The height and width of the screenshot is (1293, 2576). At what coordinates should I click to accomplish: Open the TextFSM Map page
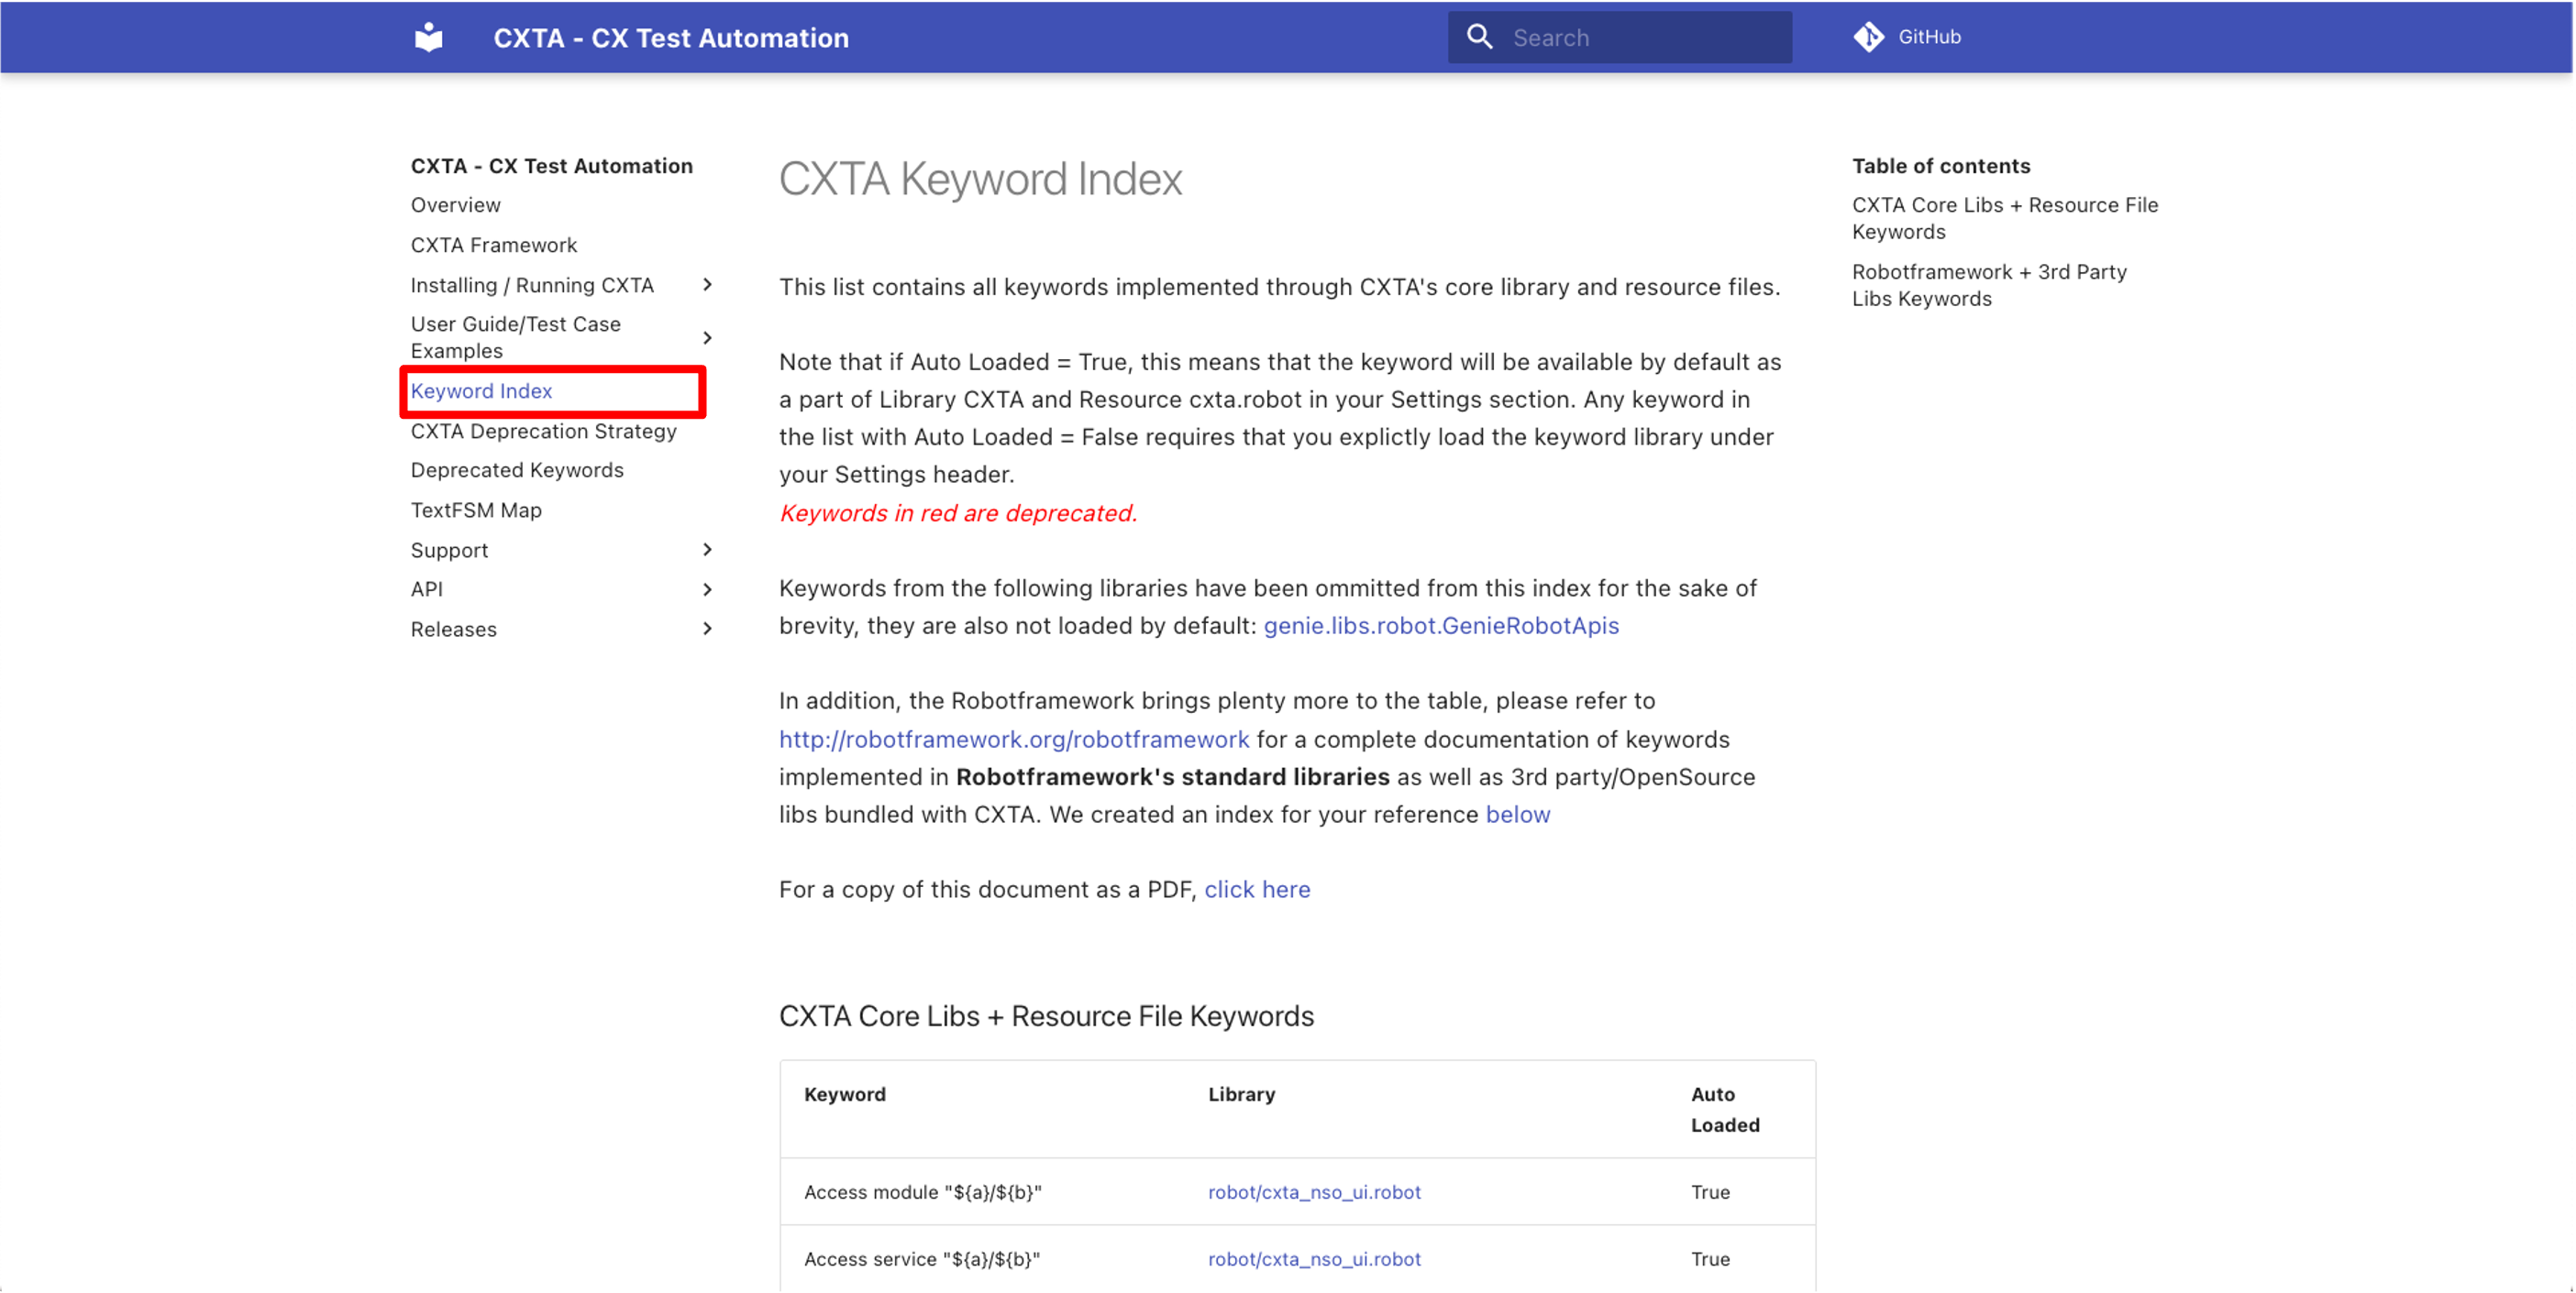tap(476, 510)
